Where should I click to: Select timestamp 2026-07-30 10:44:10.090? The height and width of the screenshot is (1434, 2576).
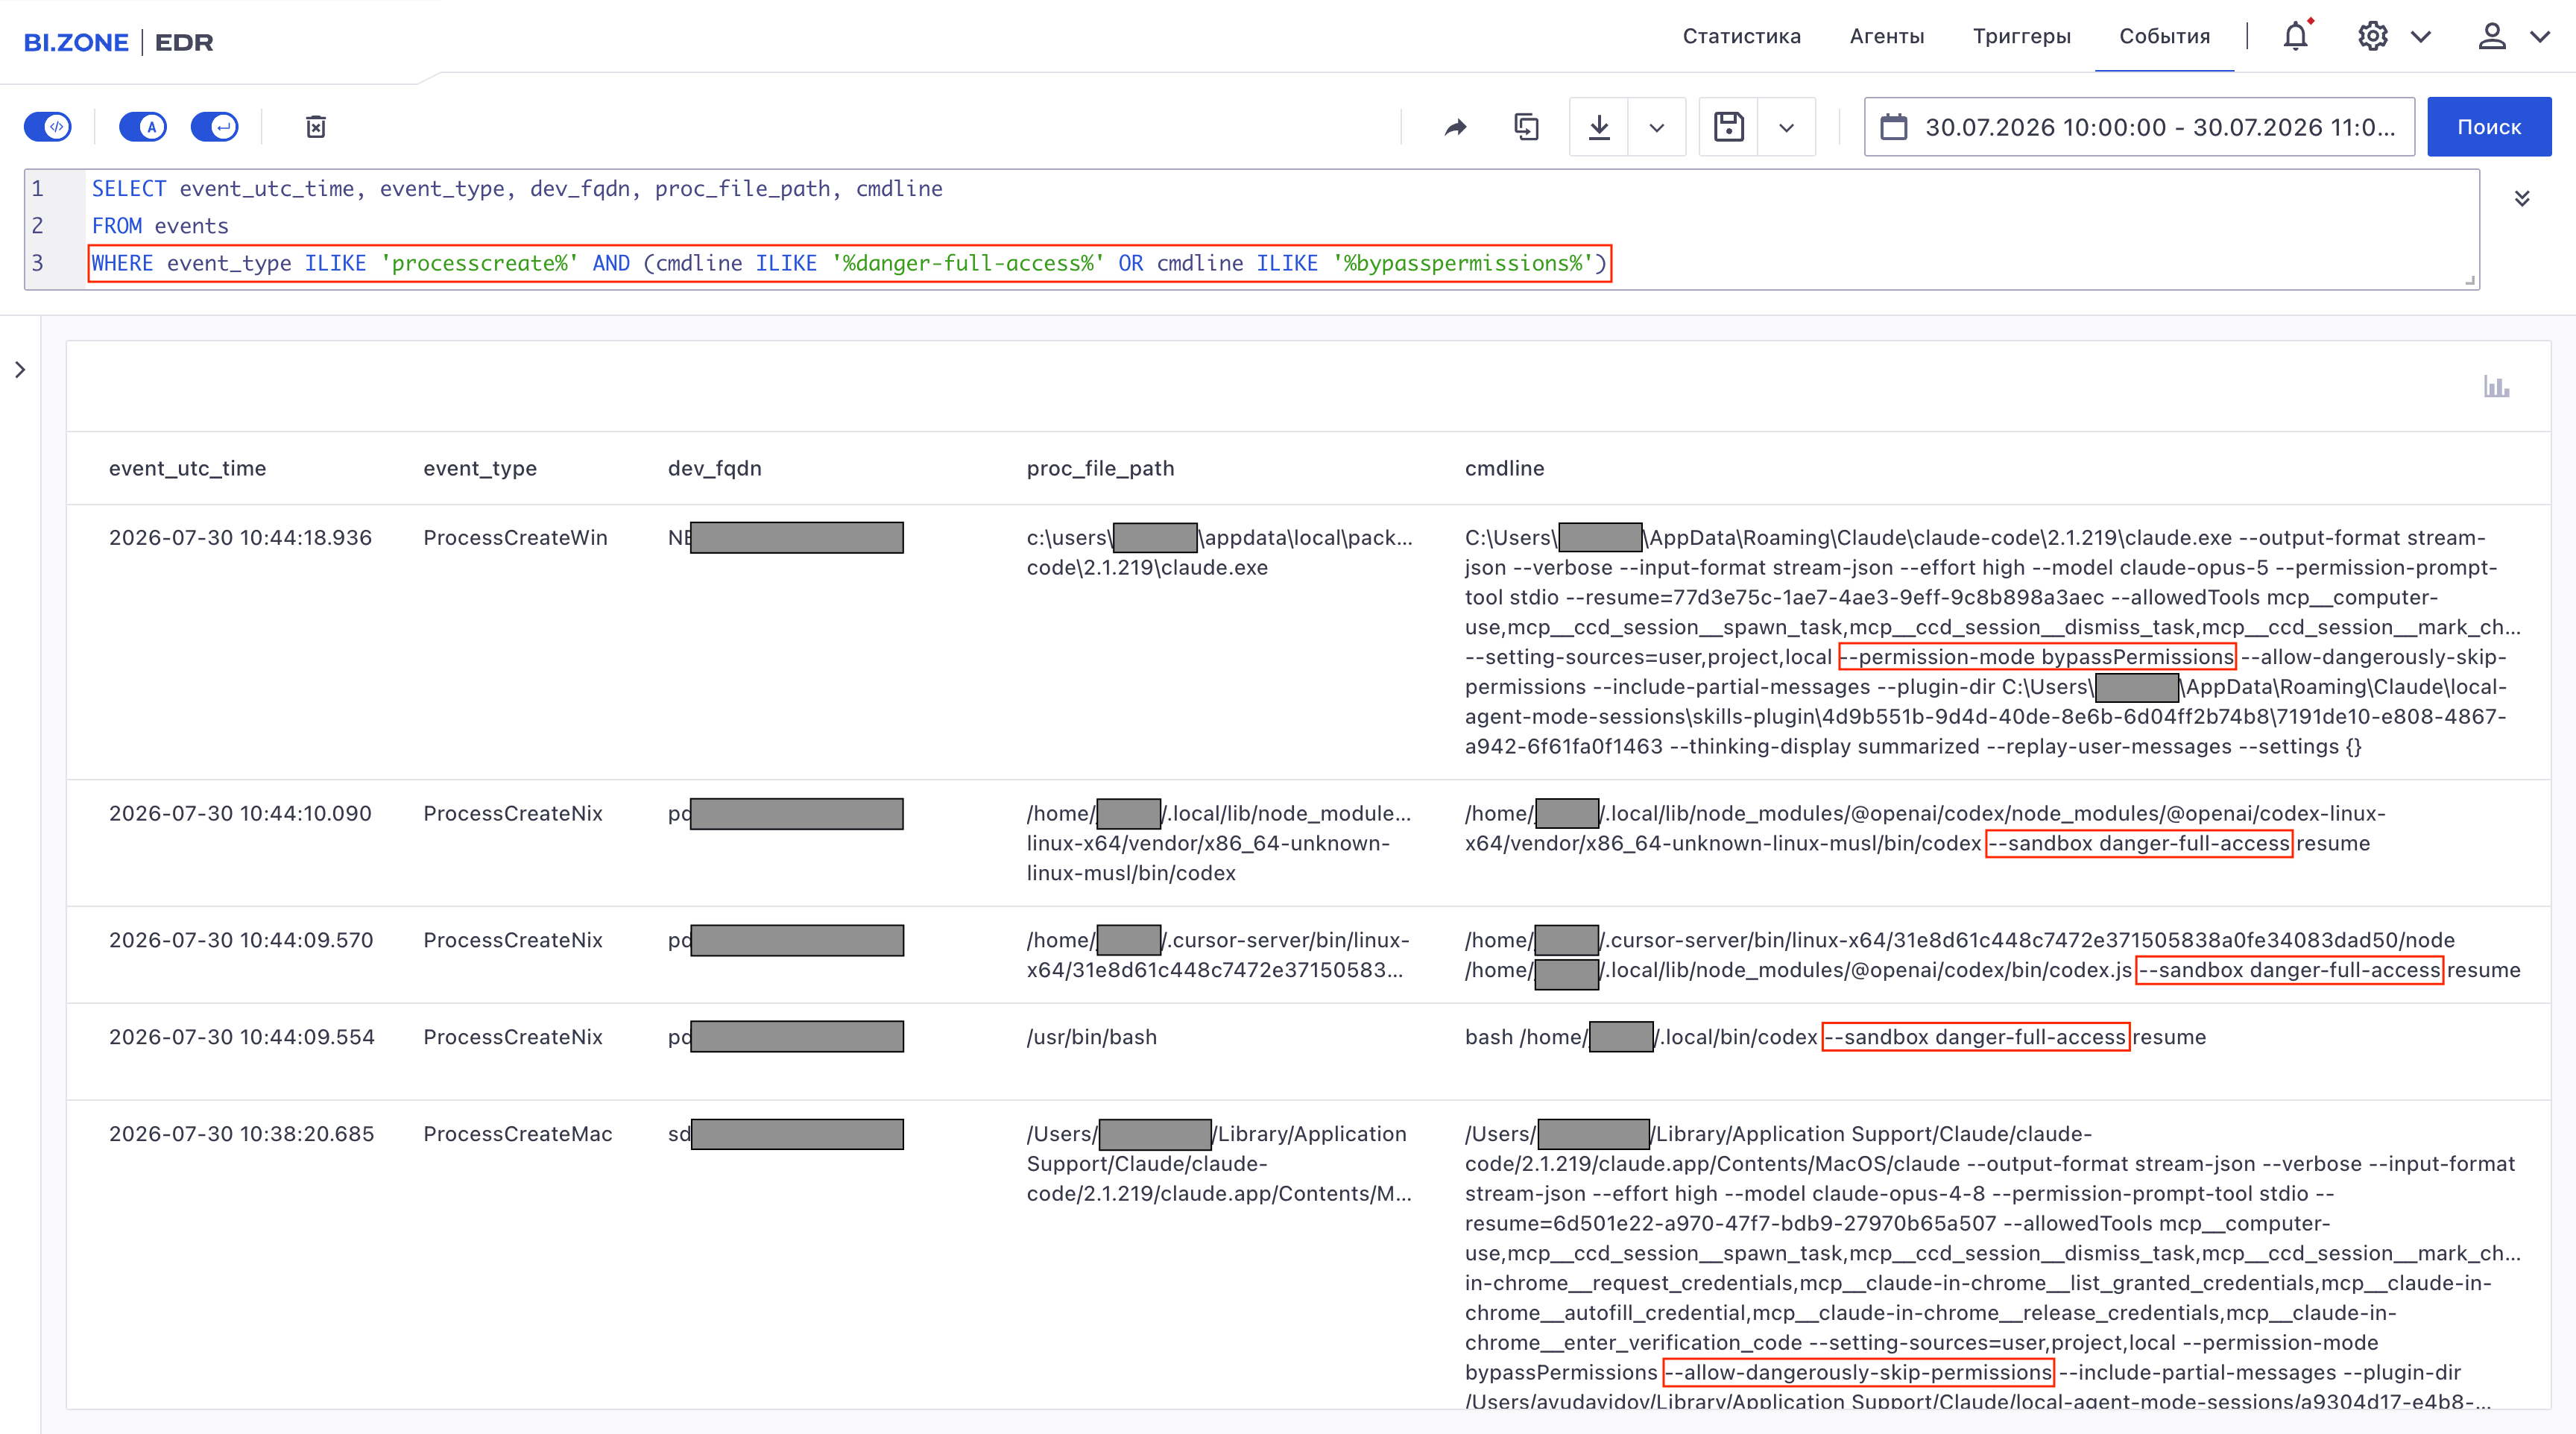tap(240, 814)
